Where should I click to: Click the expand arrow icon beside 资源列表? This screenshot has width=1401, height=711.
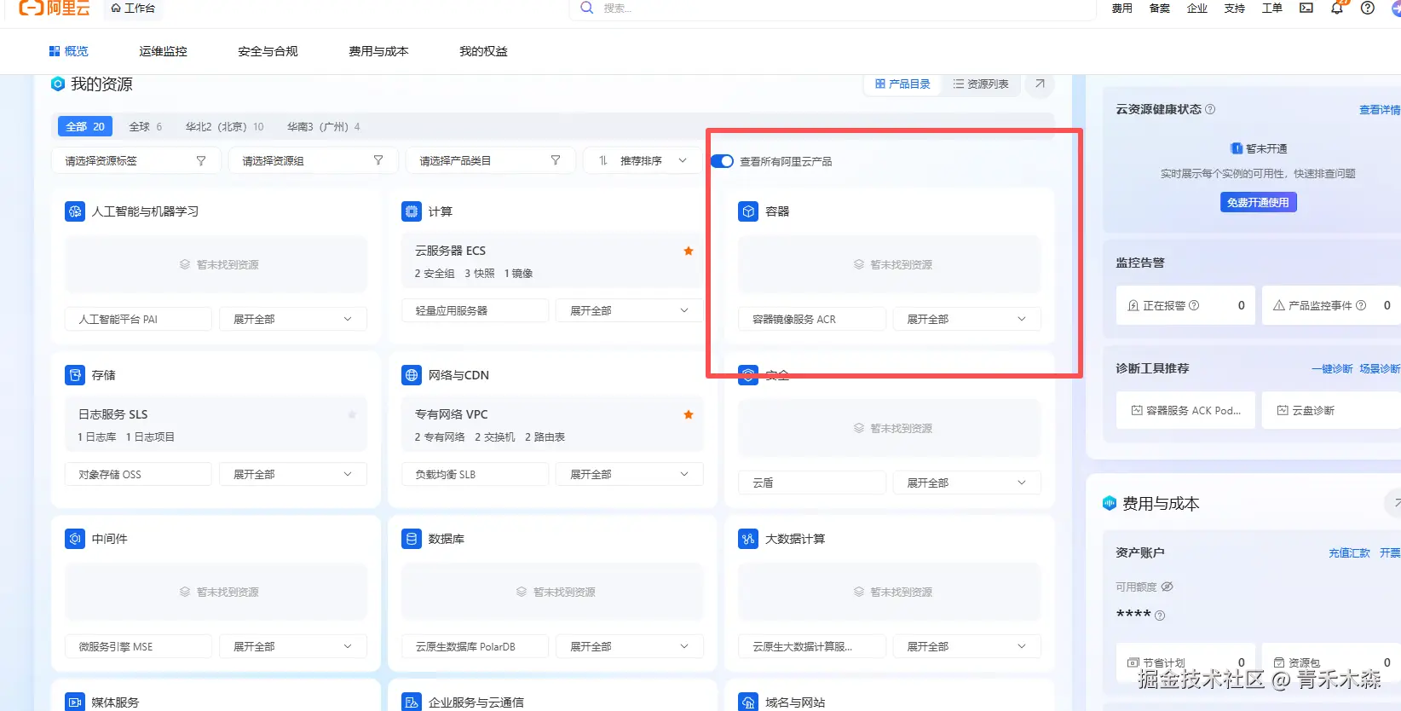click(x=1040, y=84)
